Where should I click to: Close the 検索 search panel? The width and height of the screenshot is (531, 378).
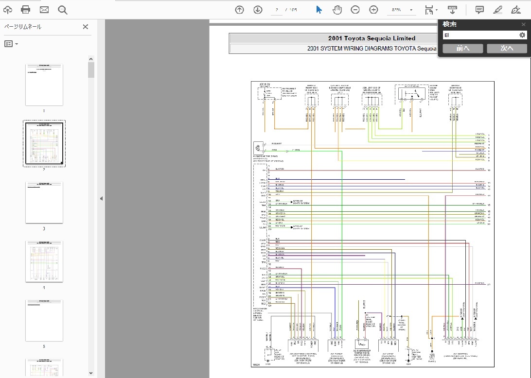pyautogui.click(x=523, y=24)
